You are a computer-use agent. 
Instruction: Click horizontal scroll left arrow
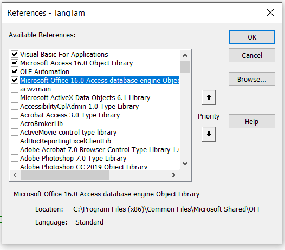pyautogui.click(x=15, y=175)
